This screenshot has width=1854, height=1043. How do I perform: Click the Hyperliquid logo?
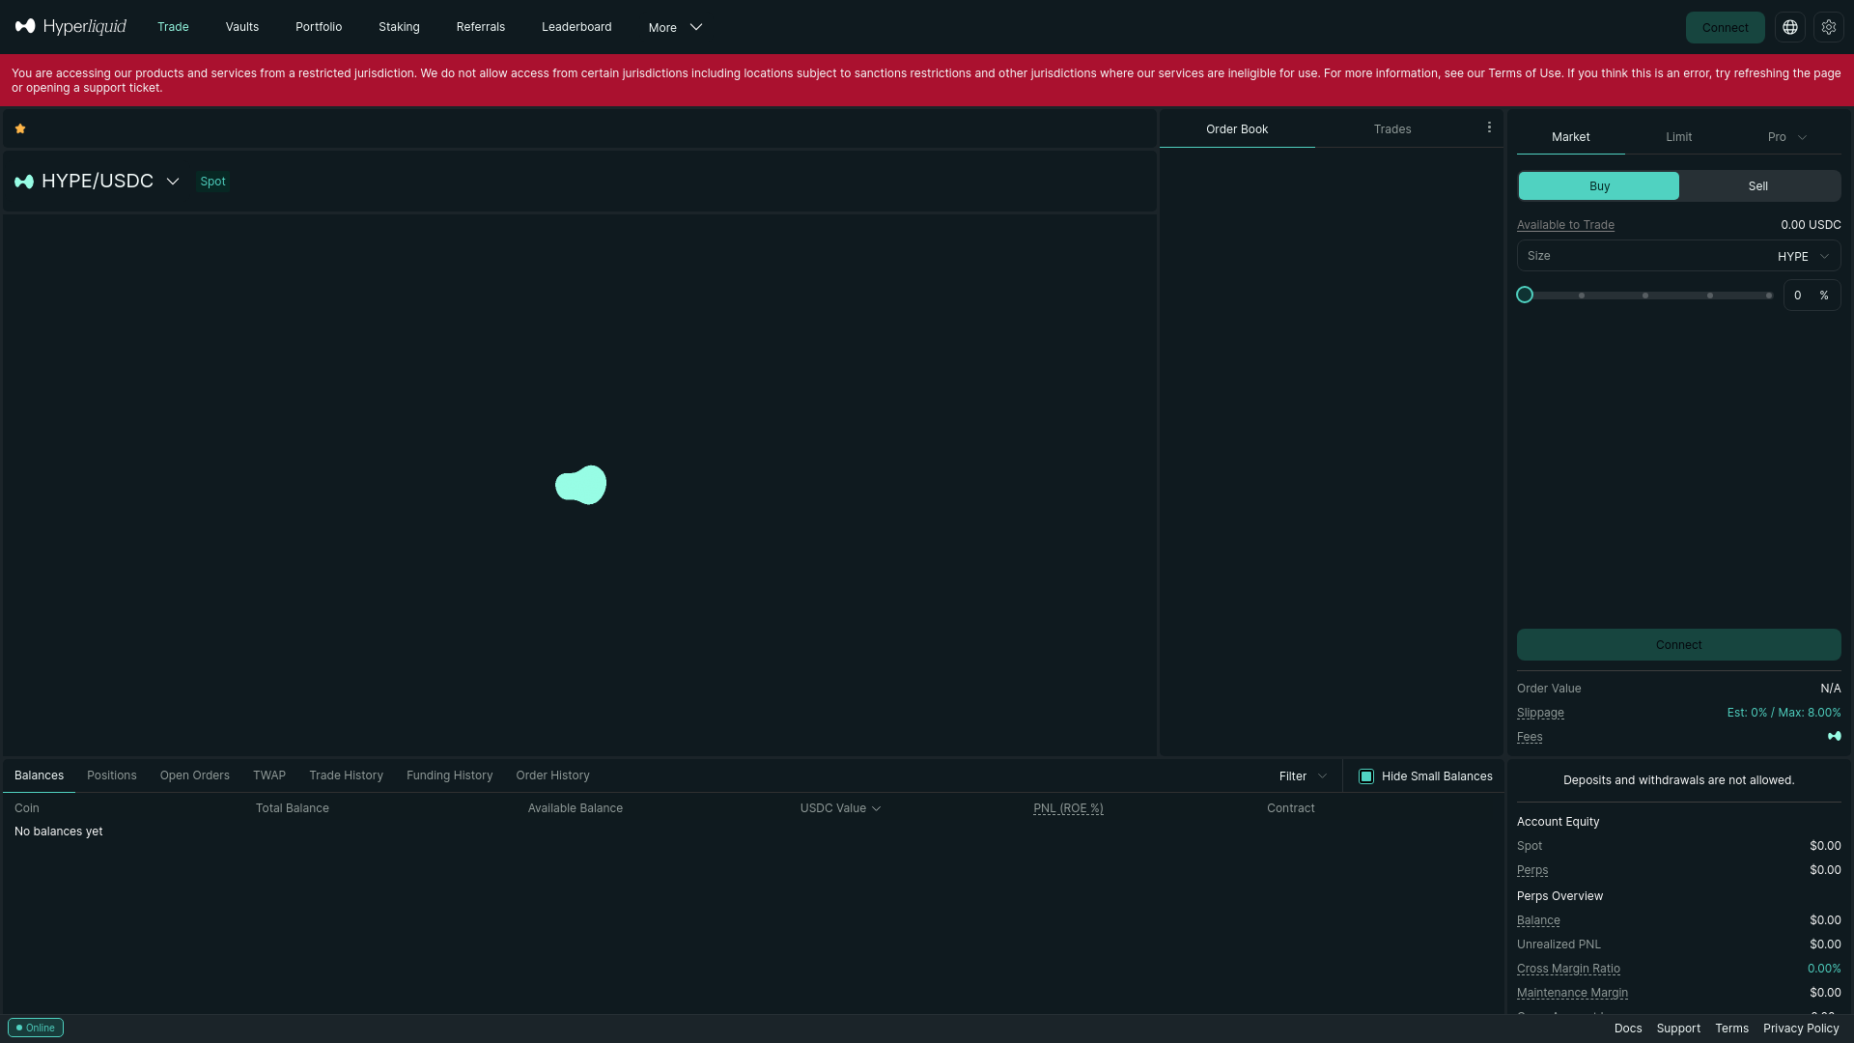point(70,26)
